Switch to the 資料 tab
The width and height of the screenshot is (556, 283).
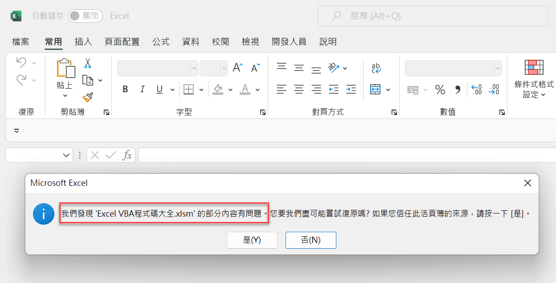tap(191, 42)
